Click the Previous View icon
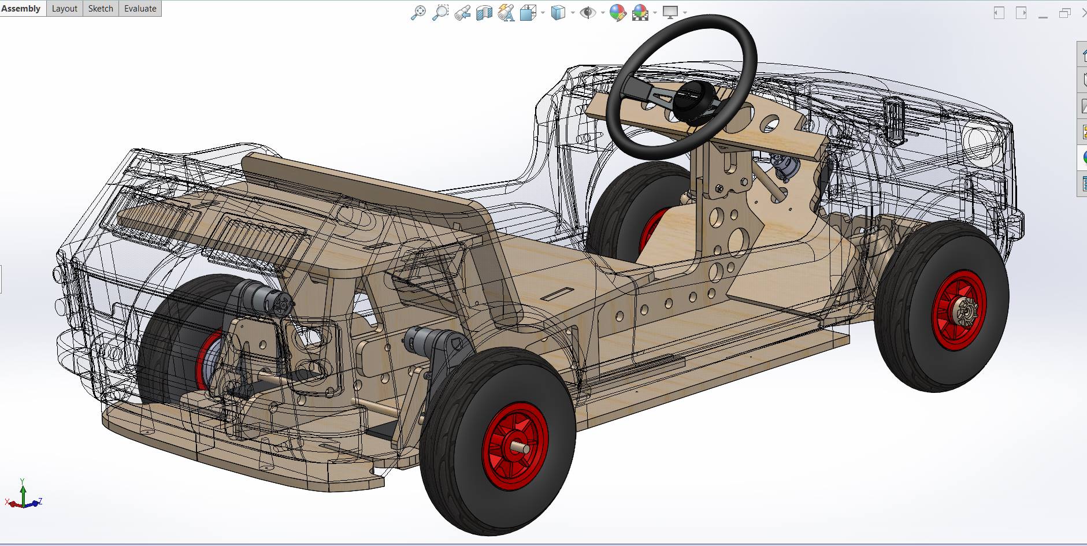 click(462, 13)
